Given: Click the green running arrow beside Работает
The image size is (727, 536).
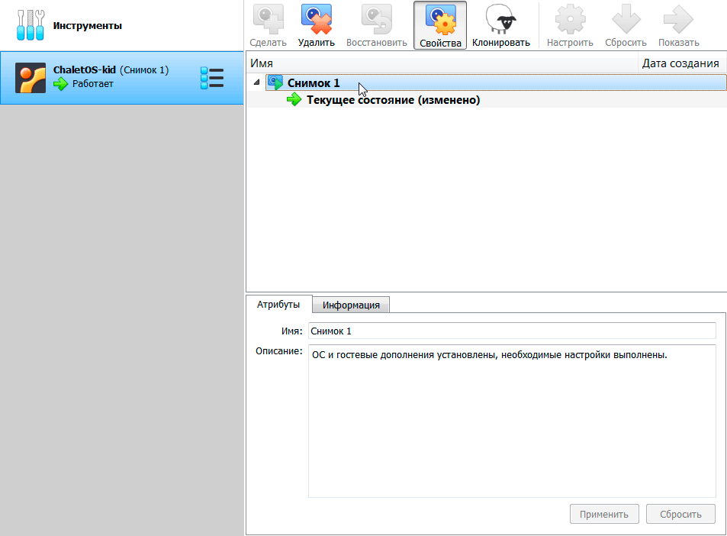Looking at the screenshot, I should point(60,84).
